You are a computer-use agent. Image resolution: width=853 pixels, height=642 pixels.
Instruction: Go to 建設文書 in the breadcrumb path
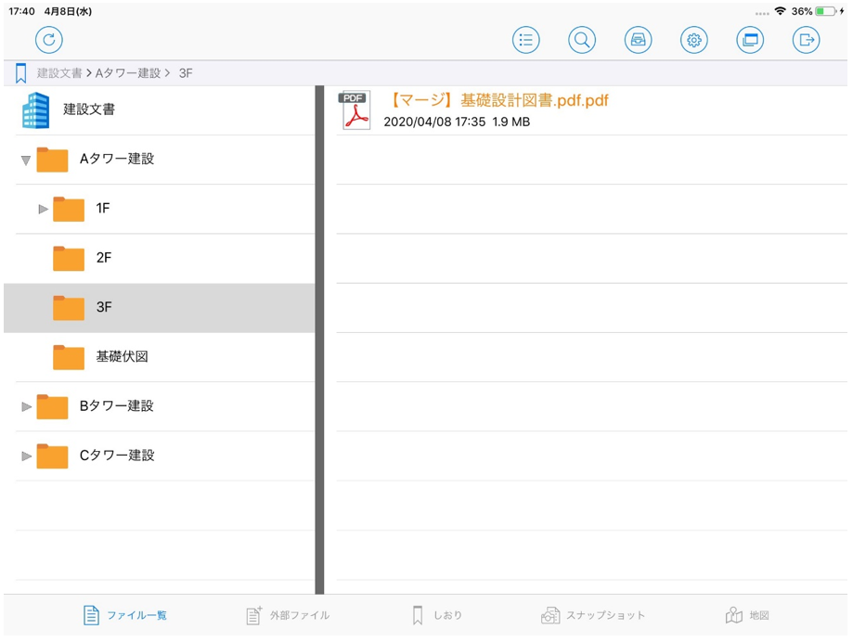[x=58, y=73]
